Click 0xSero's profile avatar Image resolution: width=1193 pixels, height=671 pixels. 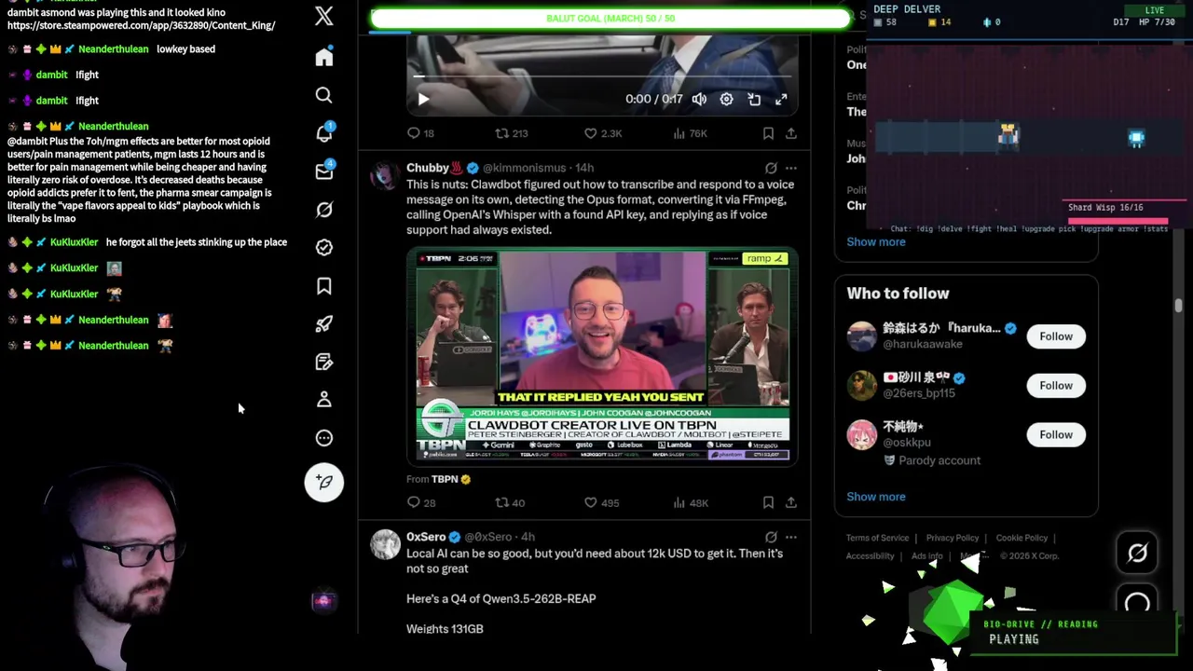point(385,544)
